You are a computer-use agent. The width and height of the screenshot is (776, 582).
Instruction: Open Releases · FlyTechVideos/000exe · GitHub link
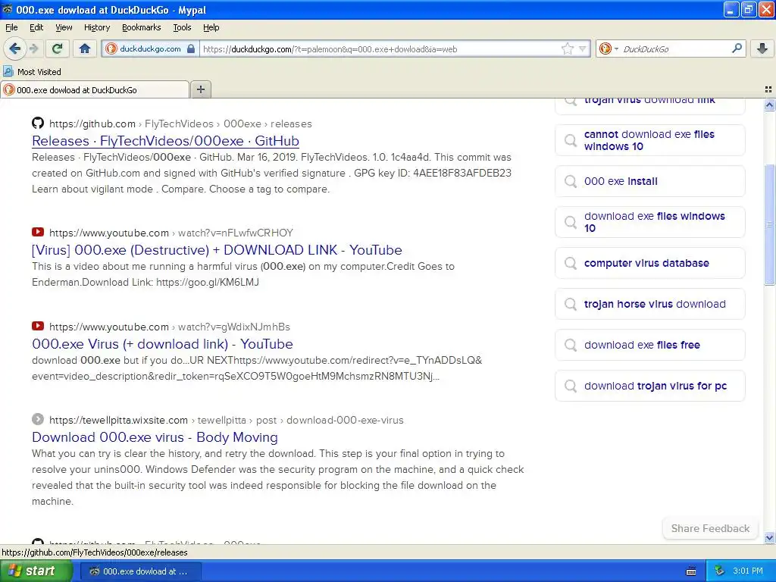[165, 140]
